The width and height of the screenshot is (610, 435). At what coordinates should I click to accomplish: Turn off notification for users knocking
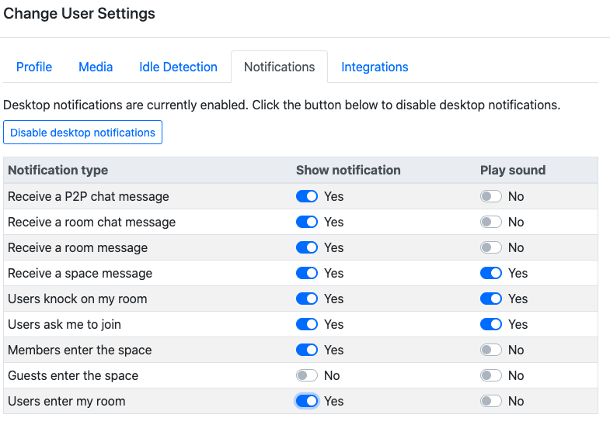click(307, 299)
